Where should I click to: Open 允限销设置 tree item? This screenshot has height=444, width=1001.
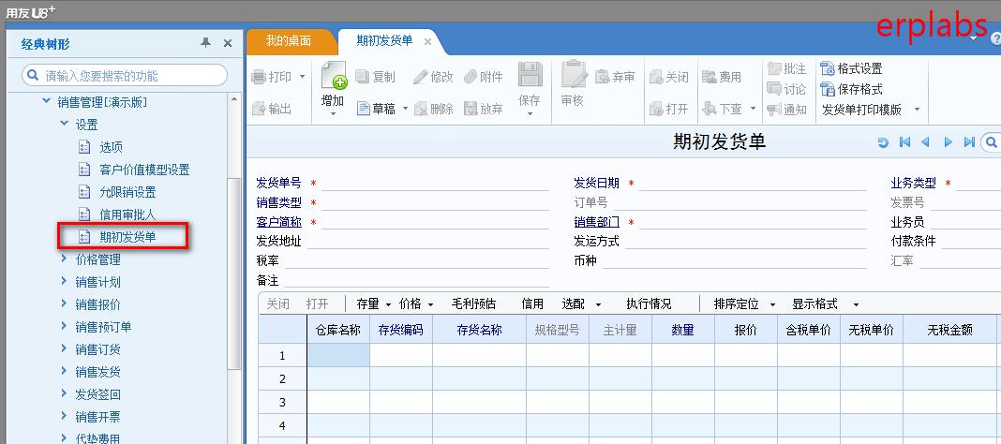click(127, 192)
